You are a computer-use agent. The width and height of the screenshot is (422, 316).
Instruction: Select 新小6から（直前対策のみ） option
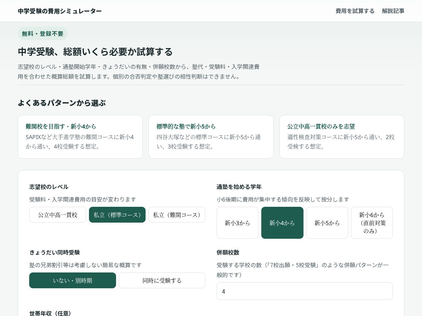point(372,223)
